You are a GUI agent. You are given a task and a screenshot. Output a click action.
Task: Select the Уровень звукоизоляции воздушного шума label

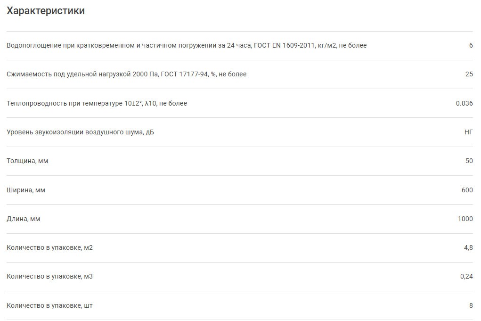[x=80, y=132]
